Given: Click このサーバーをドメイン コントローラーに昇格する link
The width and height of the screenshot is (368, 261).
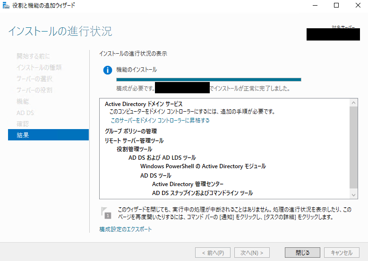Looking at the screenshot, I should (160, 120).
